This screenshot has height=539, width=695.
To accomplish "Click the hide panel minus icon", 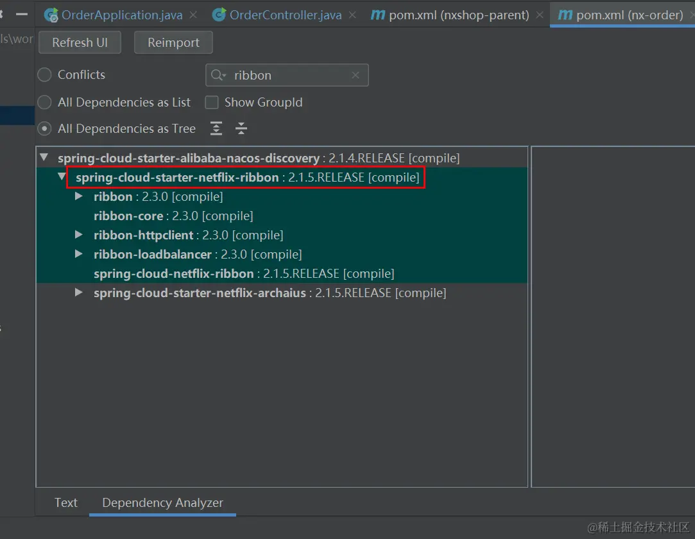I will click(22, 15).
